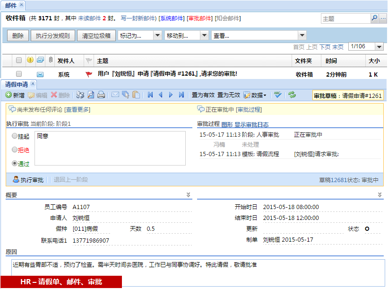Select the 通过 radio button
388x289 pixels.
(15, 163)
